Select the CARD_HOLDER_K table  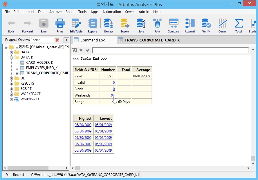[x=39, y=63]
